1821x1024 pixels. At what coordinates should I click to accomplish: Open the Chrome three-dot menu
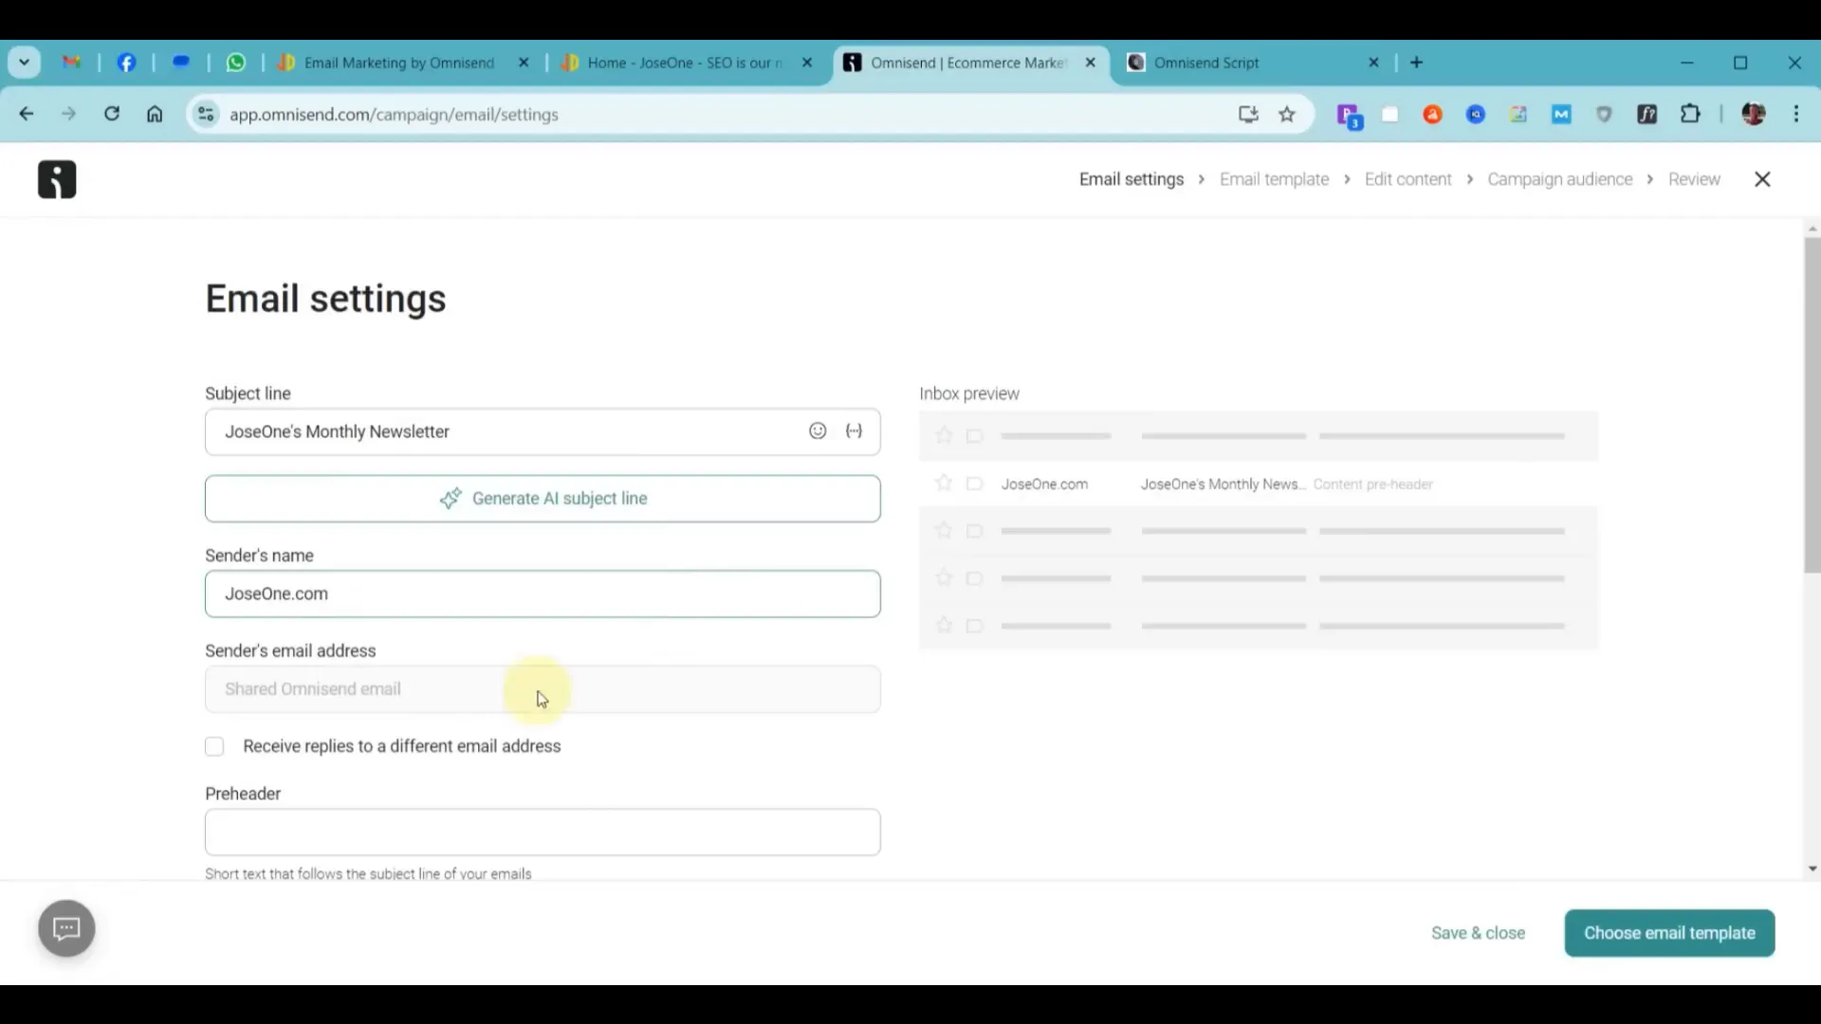pos(1796,115)
